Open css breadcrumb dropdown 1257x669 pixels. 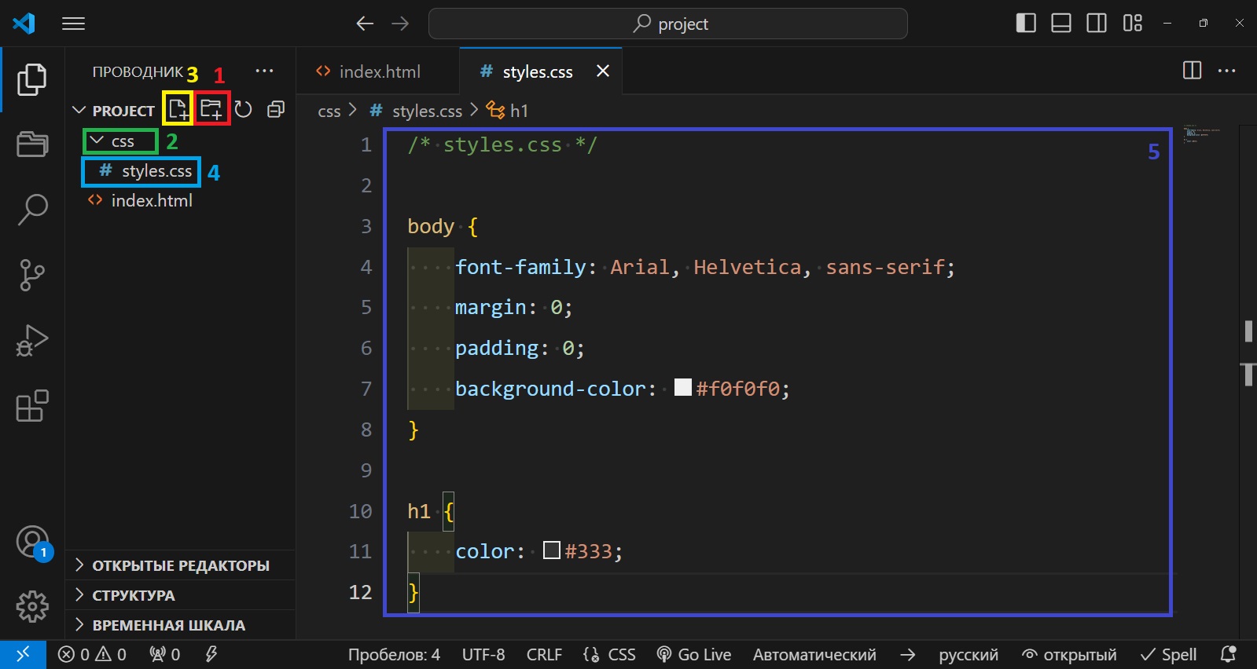[x=329, y=111]
